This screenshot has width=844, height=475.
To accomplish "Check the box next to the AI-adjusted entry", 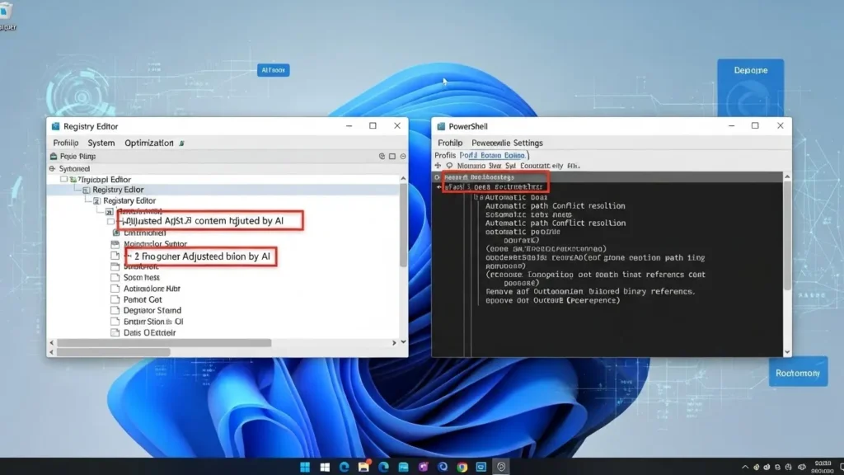I will tap(110, 220).
